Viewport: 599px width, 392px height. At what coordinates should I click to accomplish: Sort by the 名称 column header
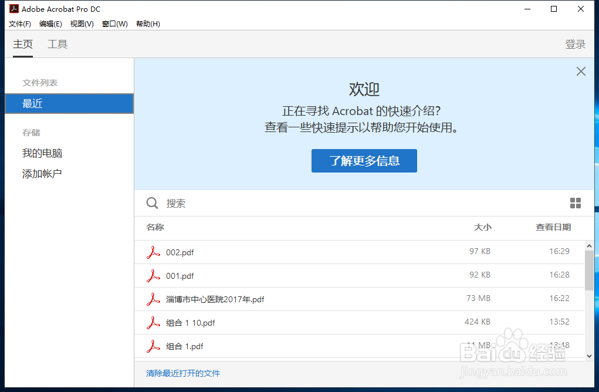click(x=155, y=227)
